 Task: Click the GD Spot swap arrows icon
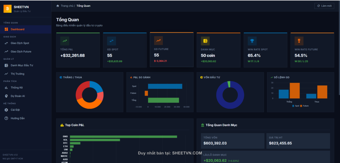pos(111,41)
